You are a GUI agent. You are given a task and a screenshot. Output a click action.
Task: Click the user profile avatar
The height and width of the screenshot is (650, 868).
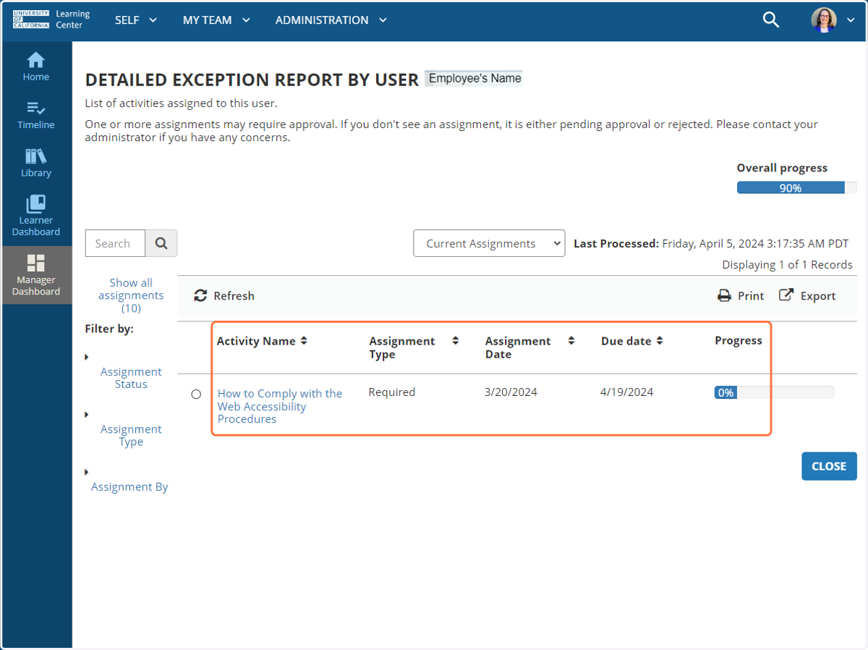pyautogui.click(x=824, y=20)
